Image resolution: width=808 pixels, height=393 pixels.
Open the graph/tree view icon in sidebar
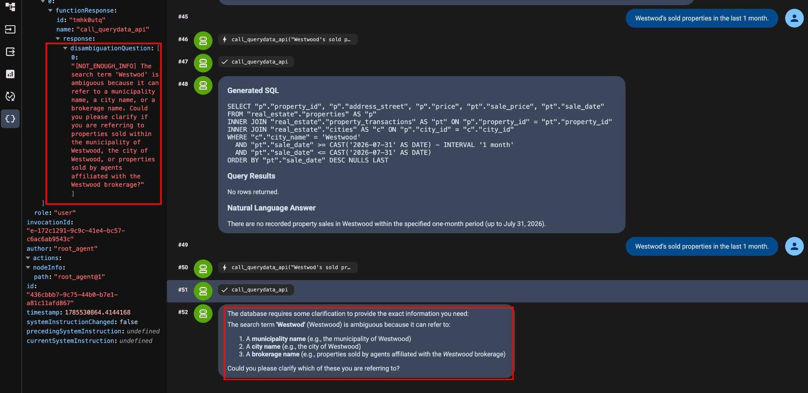[10, 7]
